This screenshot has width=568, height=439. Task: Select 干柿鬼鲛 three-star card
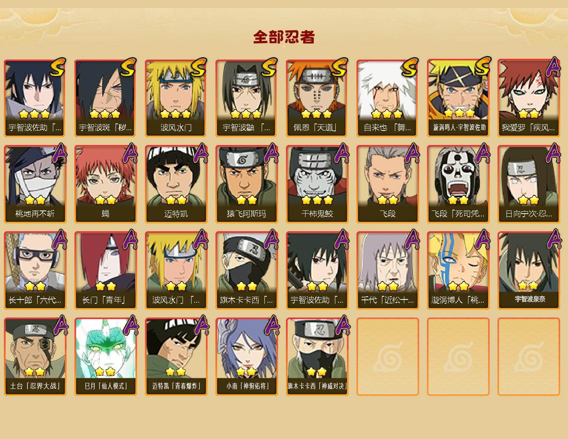[x=317, y=184]
